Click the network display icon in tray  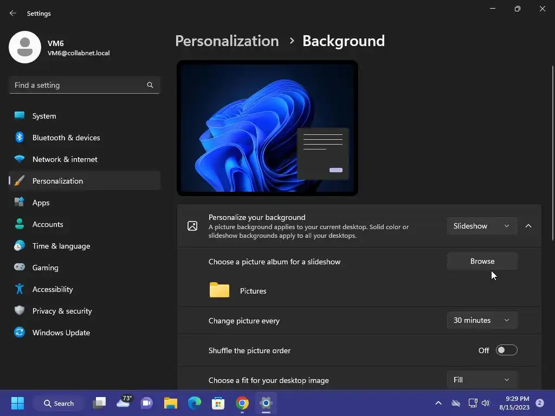coord(473,403)
